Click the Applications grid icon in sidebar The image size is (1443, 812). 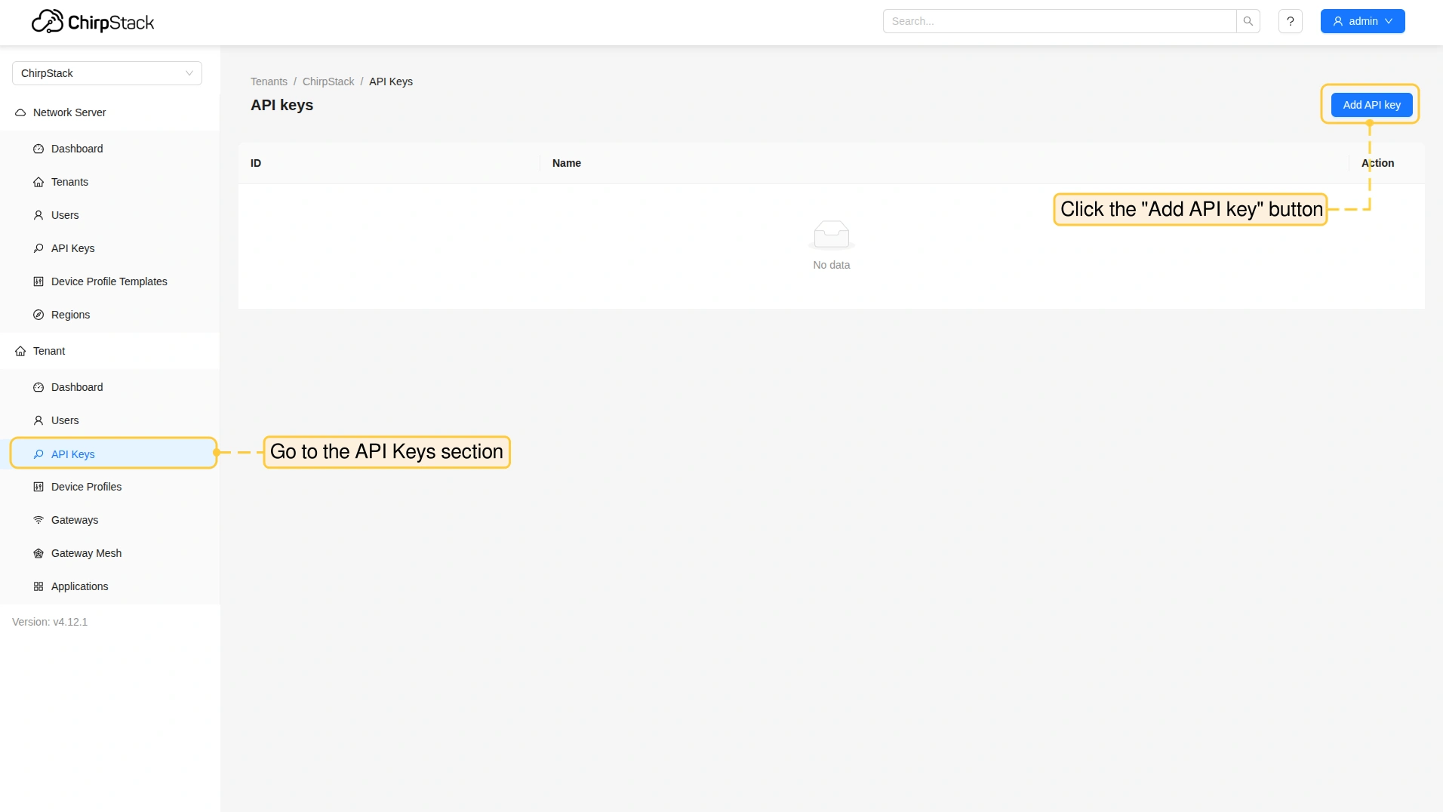pyautogui.click(x=38, y=586)
